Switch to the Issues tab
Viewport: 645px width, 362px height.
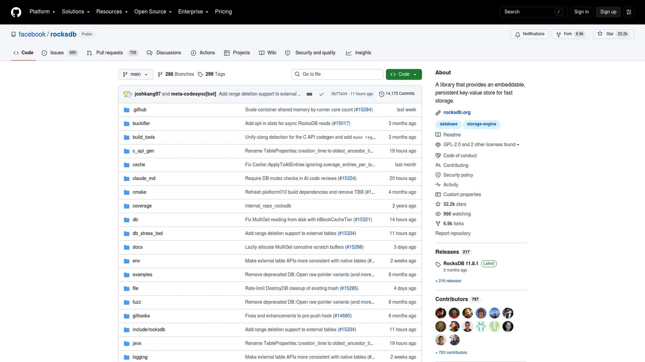(x=59, y=53)
